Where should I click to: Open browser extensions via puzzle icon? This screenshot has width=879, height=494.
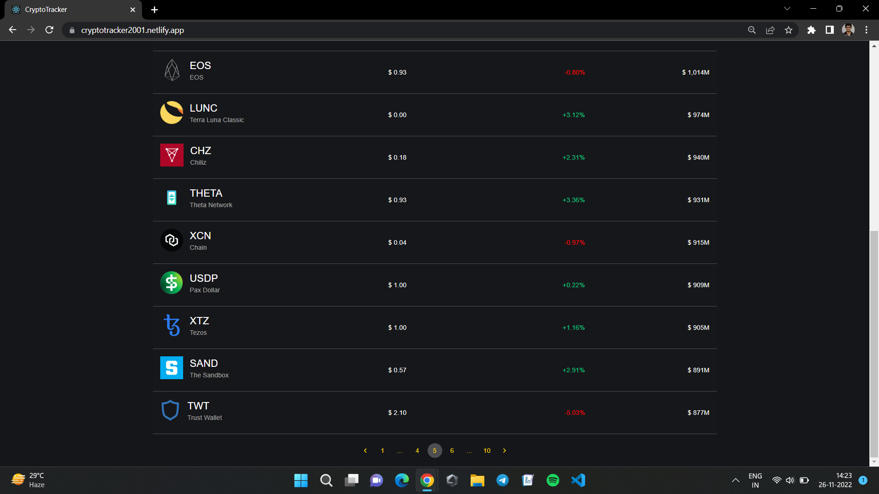click(x=812, y=30)
